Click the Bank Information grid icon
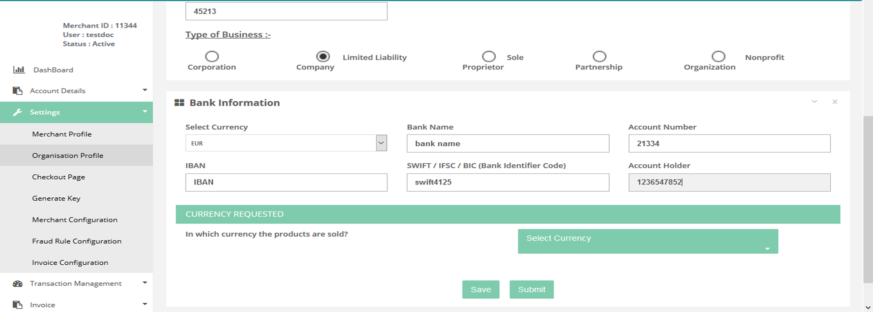This screenshot has height=312, width=873. (x=179, y=103)
